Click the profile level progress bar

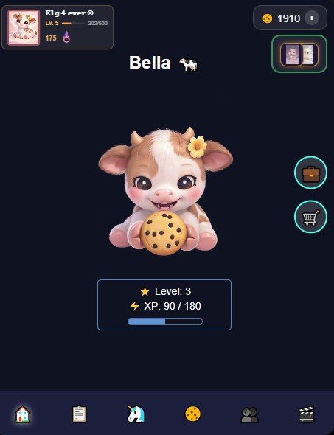pyautogui.click(x=74, y=24)
